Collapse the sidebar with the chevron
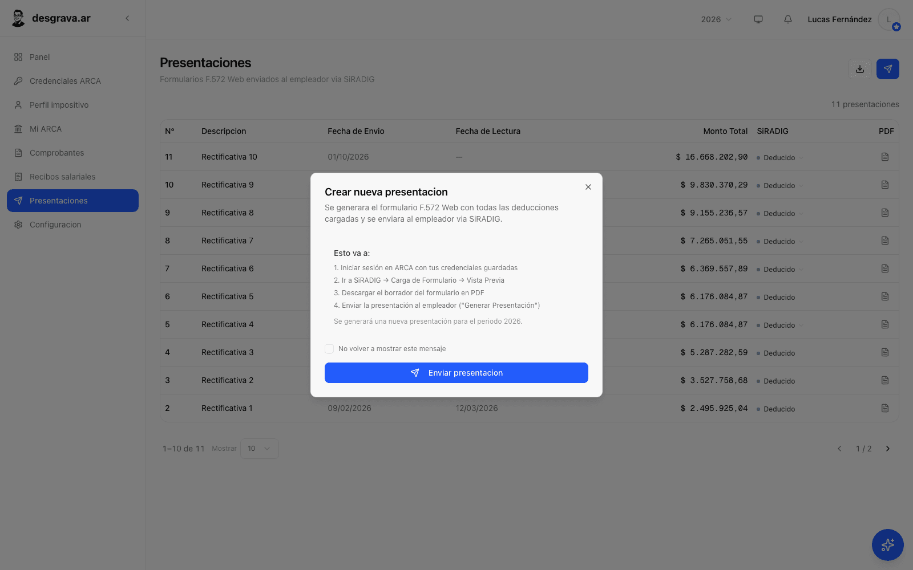This screenshot has height=570, width=913. coord(127,18)
